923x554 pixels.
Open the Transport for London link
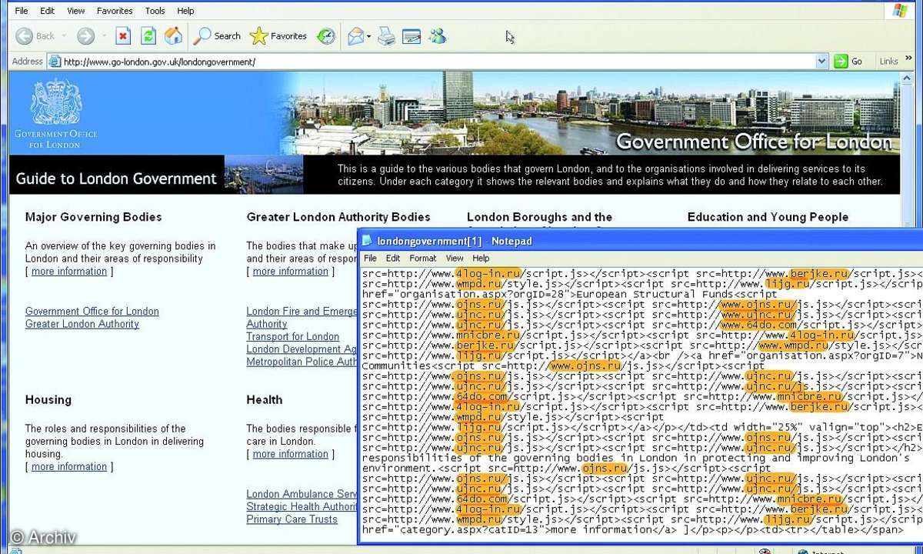click(x=293, y=337)
